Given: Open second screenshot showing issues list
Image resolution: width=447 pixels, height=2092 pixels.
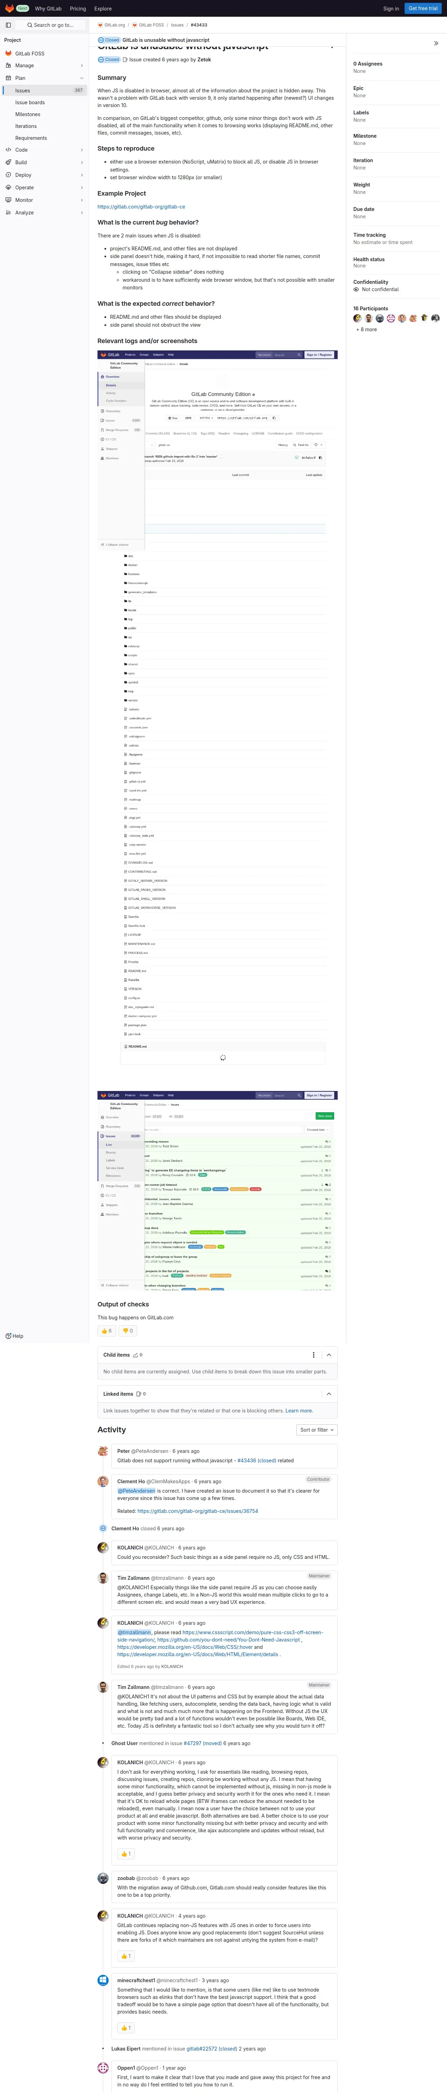Looking at the screenshot, I should click(218, 1191).
